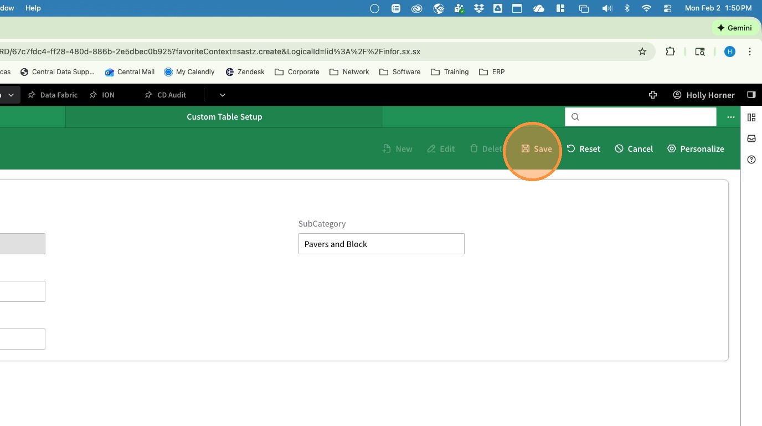The image size is (762, 426).
Task: Click the cloud icon in menu bar
Action: click(539, 8)
